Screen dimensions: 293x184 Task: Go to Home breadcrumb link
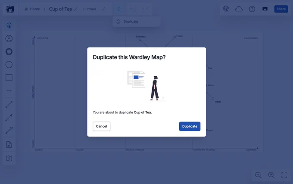click(32, 9)
